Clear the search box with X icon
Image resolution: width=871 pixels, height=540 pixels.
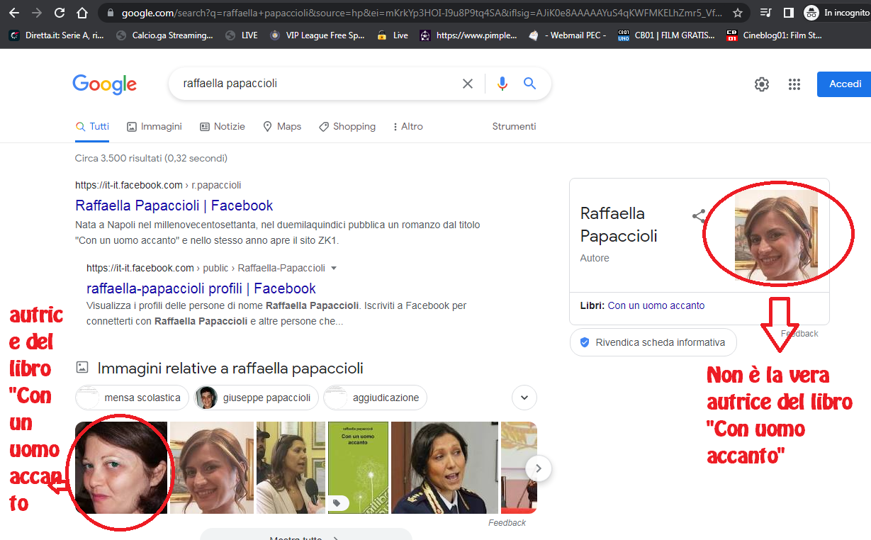point(468,84)
